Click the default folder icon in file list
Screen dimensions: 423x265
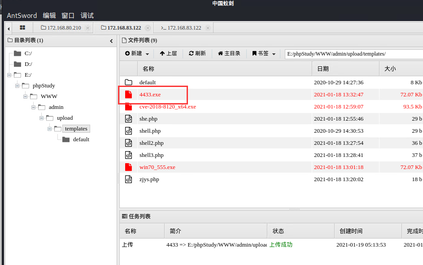tap(129, 83)
